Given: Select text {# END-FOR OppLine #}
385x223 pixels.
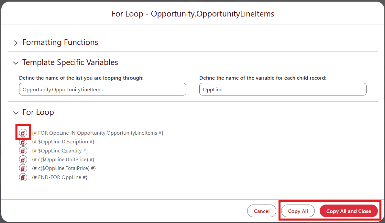Looking at the screenshot, I should [x=60, y=177].
